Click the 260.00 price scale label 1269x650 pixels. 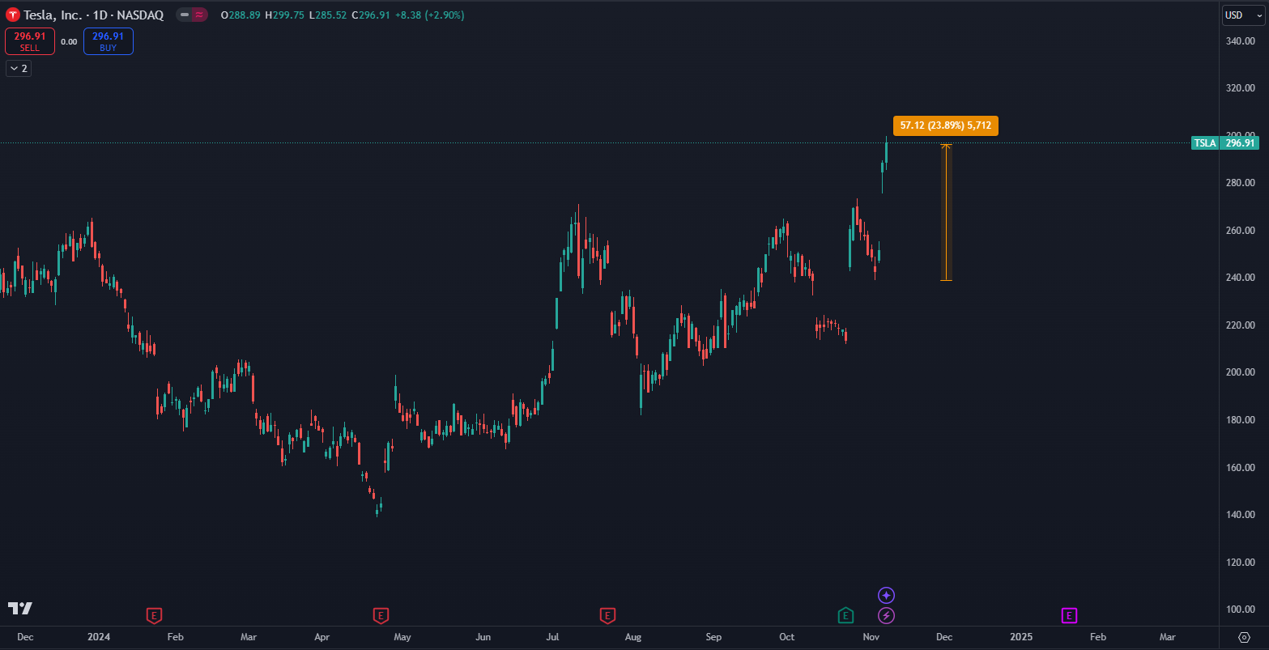[1240, 231]
